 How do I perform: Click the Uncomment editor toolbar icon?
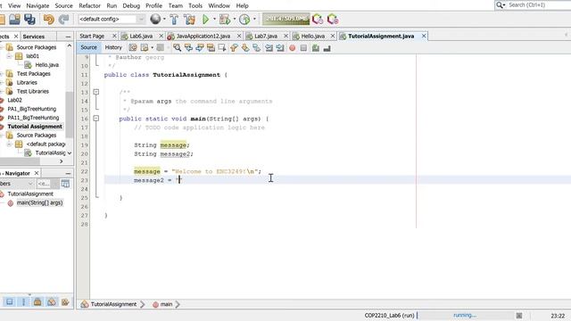pyautogui.click(x=327, y=48)
